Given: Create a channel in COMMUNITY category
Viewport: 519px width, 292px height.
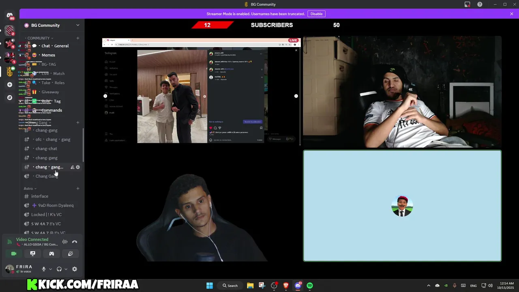Looking at the screenshot, I should point(78,38).
